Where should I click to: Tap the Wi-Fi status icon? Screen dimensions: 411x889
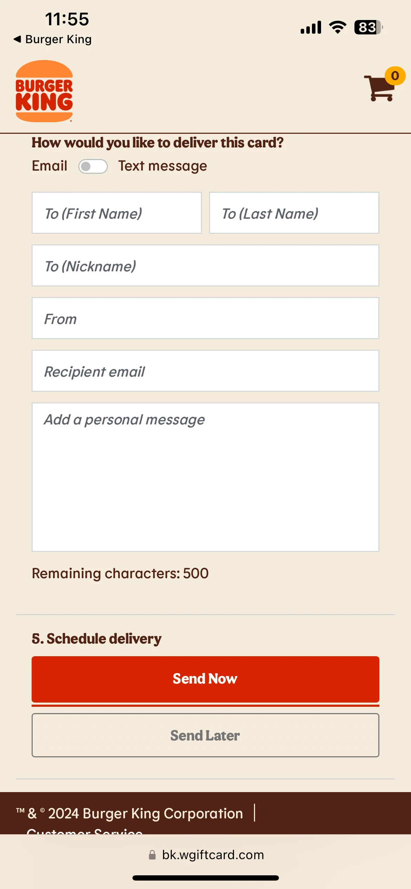338,27
